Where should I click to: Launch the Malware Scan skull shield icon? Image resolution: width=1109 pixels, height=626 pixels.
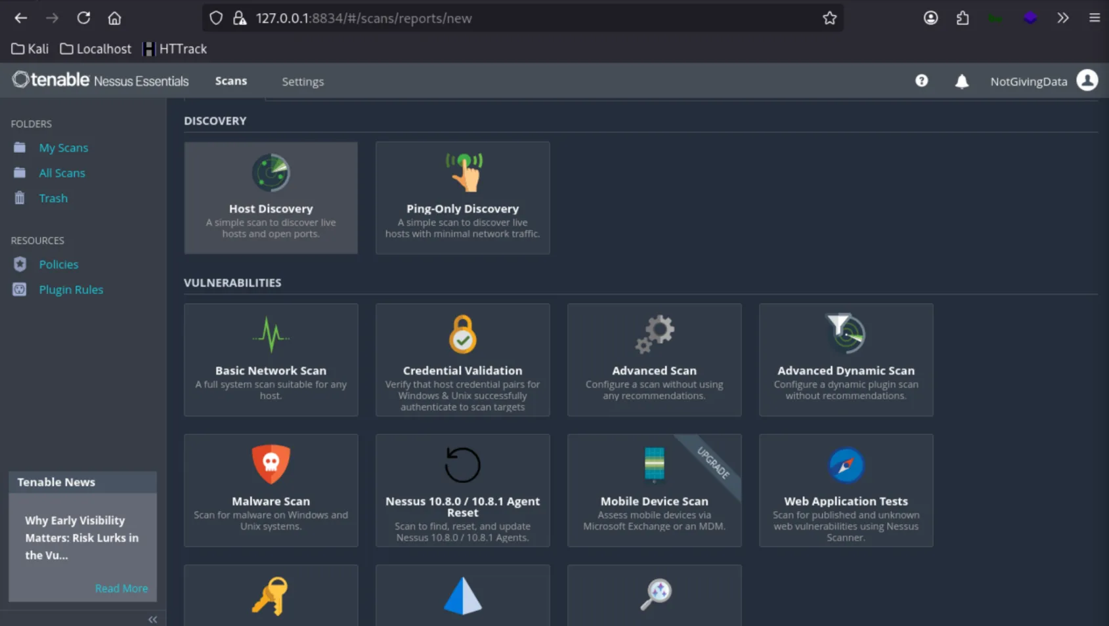[271, 464]
